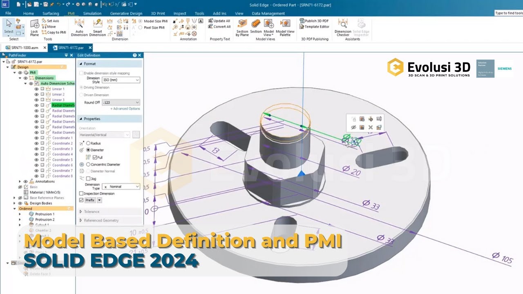523x294 pixels.
Task: Close the Edit Definition panel
Action: coord(139,55)
